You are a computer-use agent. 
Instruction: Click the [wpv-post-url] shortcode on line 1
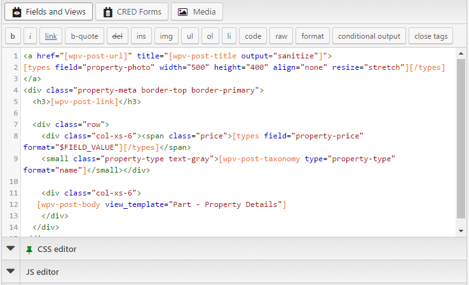[x=96, y=56]
